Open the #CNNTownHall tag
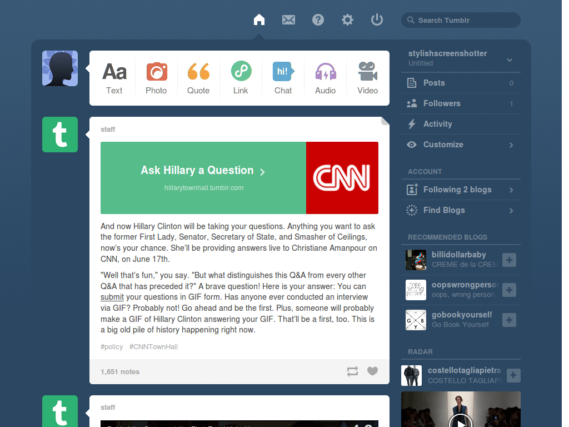 coord(153,347)
